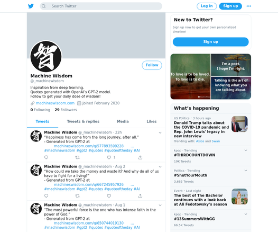Switch to Tweets & replies tab
The height and width of the screenshot is (232, 278).
pyautogui.click(x=83, y=121)
